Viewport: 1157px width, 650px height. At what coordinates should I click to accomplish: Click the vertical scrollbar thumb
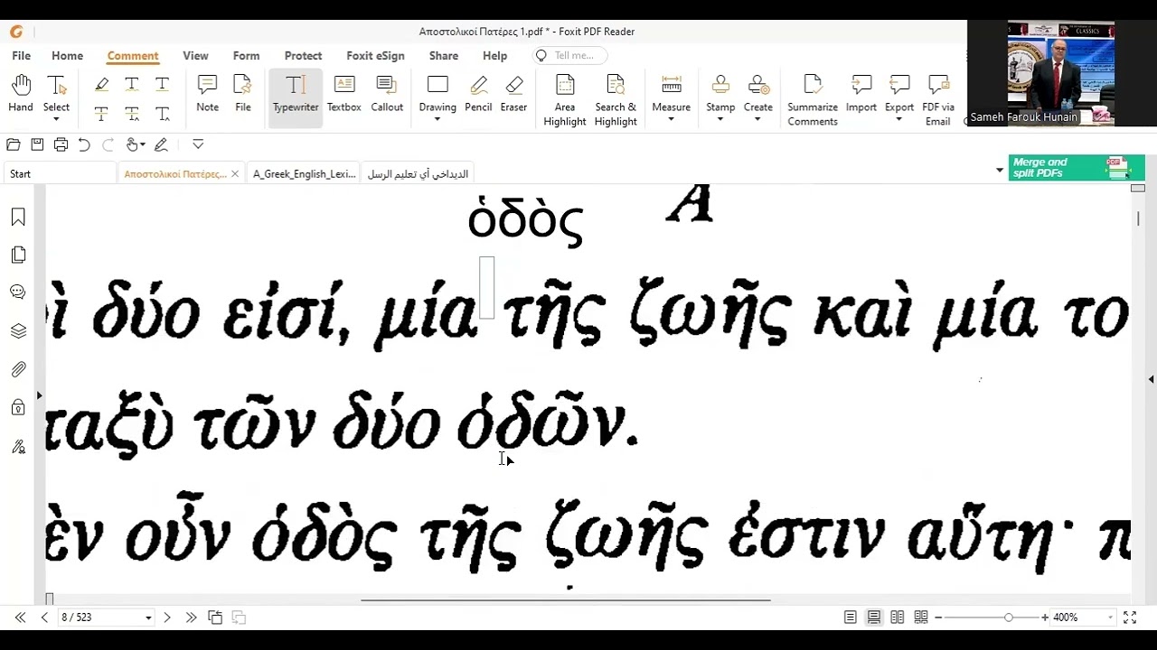coord(1138,218)
